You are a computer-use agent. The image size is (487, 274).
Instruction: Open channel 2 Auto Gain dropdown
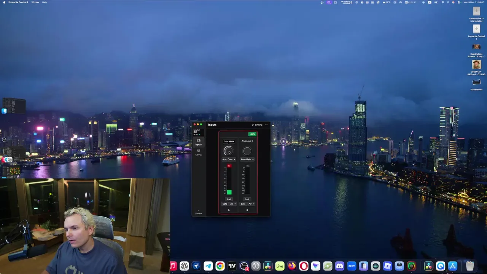pyautogui.click(x=247, y=159)
